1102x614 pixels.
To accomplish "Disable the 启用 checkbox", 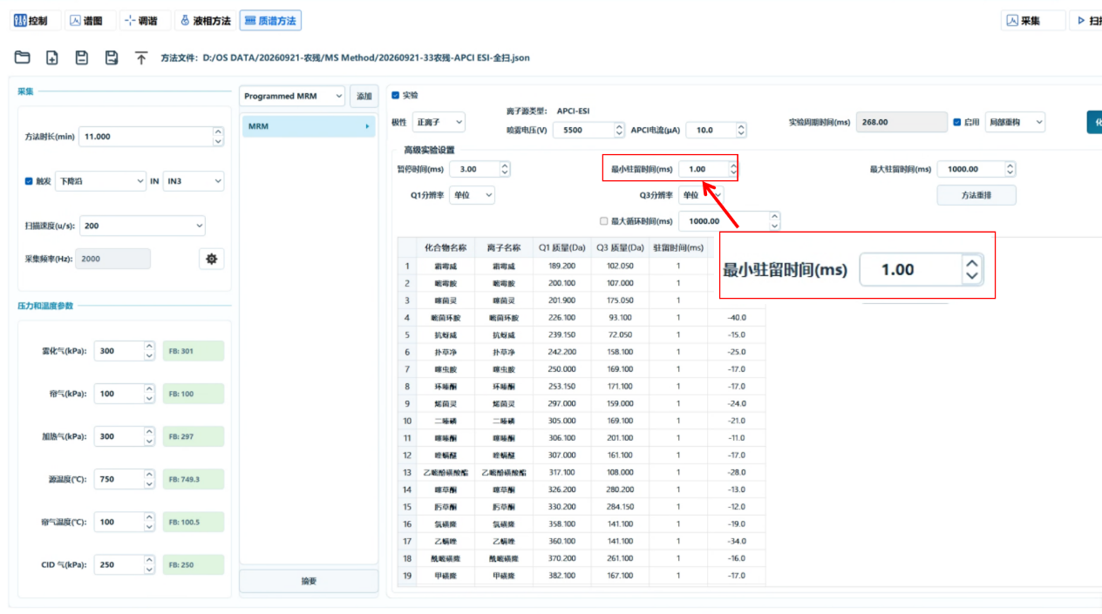I will pos(957,123).
